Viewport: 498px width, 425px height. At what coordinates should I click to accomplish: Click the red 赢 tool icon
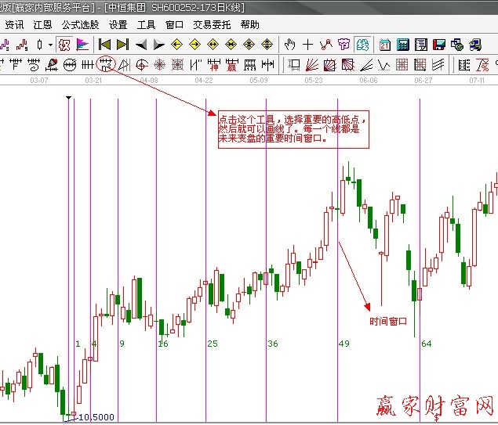click(x=231, y=64)
